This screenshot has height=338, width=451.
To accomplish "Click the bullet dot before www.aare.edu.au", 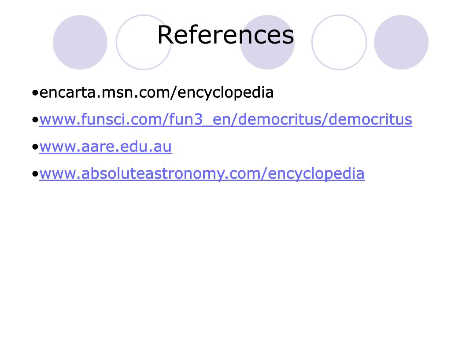I will tap(35, 147).
